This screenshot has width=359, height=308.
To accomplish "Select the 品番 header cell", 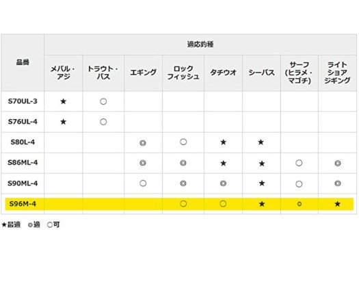I will point(23,63).
